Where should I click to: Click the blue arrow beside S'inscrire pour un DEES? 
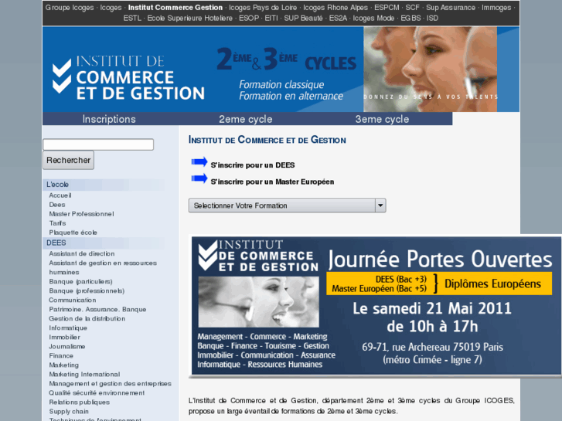click(x=199, y=162)
